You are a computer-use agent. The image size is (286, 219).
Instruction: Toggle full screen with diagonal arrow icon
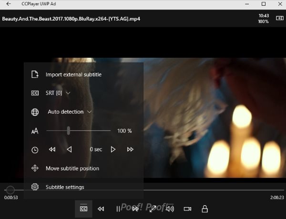153,209
